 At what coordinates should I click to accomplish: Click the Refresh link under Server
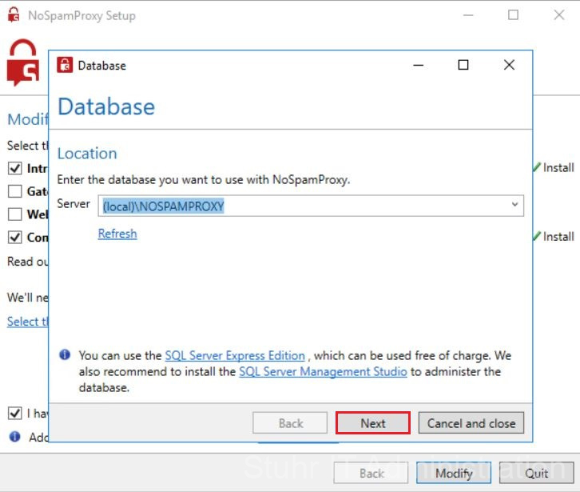pos(117,234)
